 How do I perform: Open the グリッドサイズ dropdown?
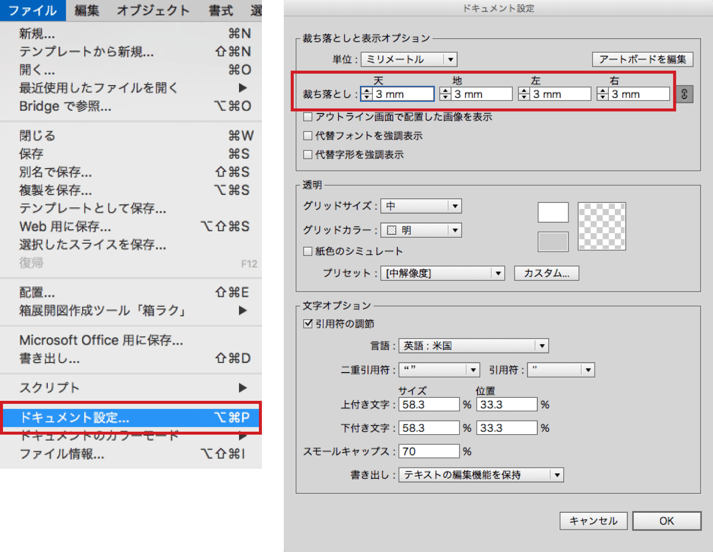click(x=421, y=206)
